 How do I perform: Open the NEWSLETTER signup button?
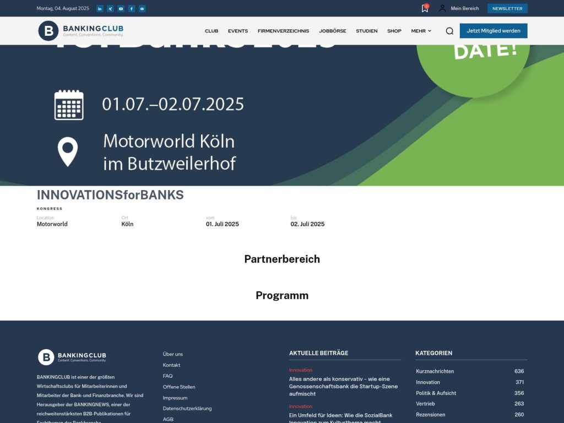coord(507,8)
